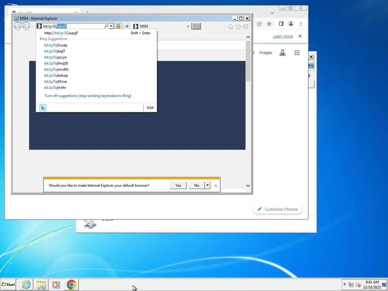
Task: Bookmark page with Chrome star icon
Action: [x=269, y=24]
